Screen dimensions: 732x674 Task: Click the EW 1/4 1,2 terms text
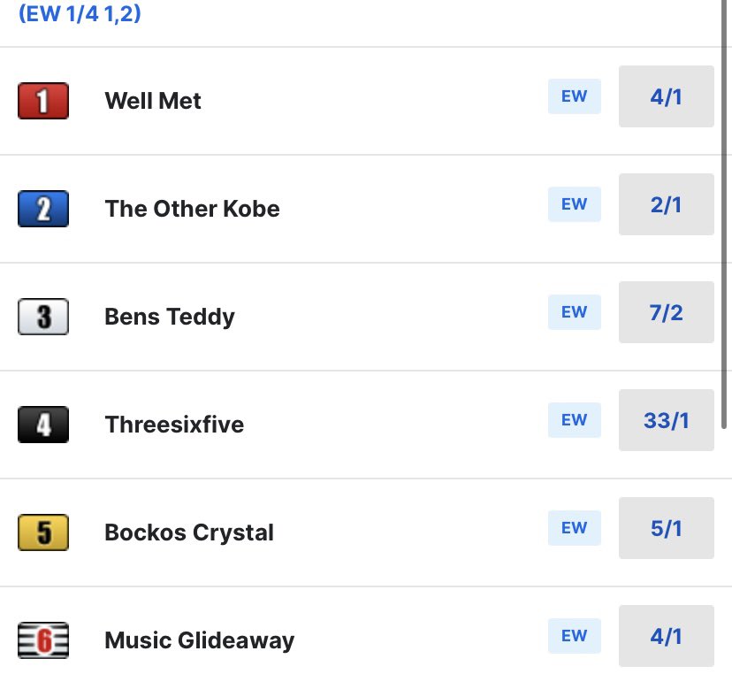[80, 15]
